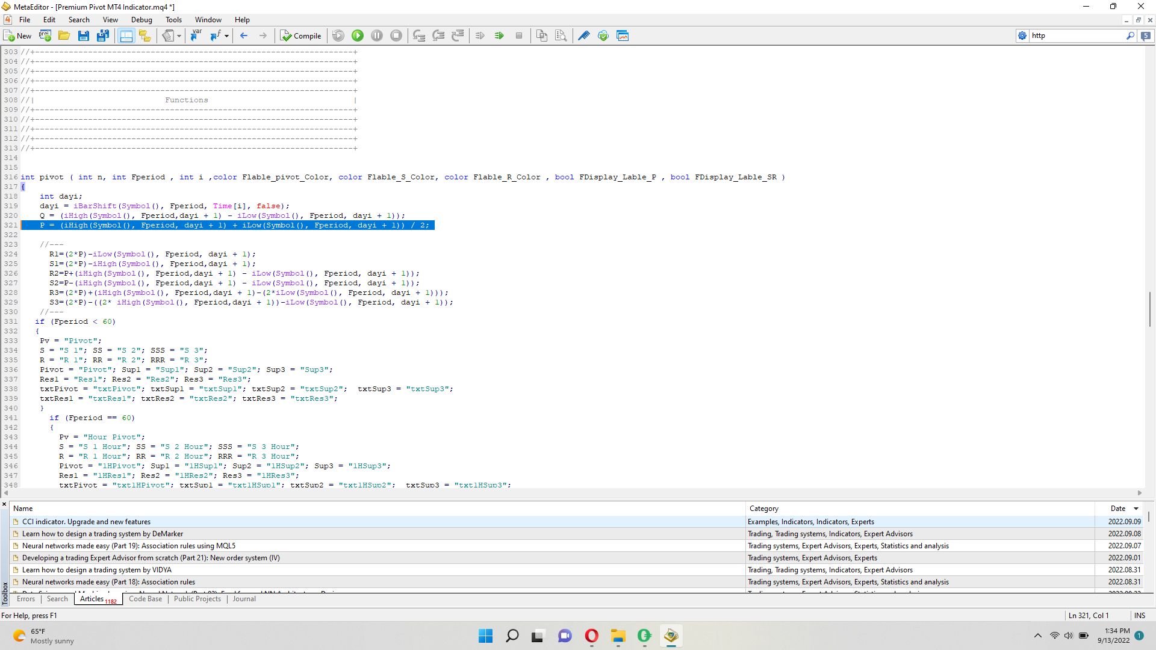This screenshot has width=1156, height=650.
Task: Click the stop debugging icon
Action: (x=396, y=36)
